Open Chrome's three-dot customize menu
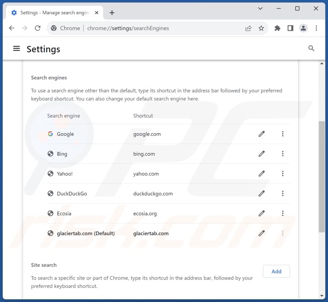 [316, 28]
